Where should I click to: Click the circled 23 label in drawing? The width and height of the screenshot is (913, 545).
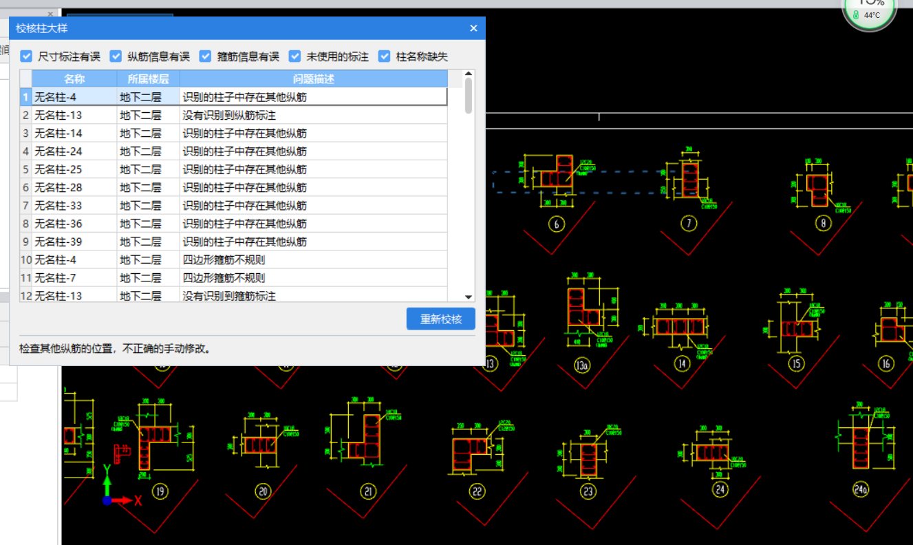tap(588, 491)
